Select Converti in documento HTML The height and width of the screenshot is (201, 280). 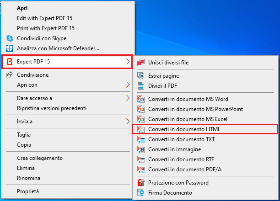pyautogui.click(x=205, y=129)
